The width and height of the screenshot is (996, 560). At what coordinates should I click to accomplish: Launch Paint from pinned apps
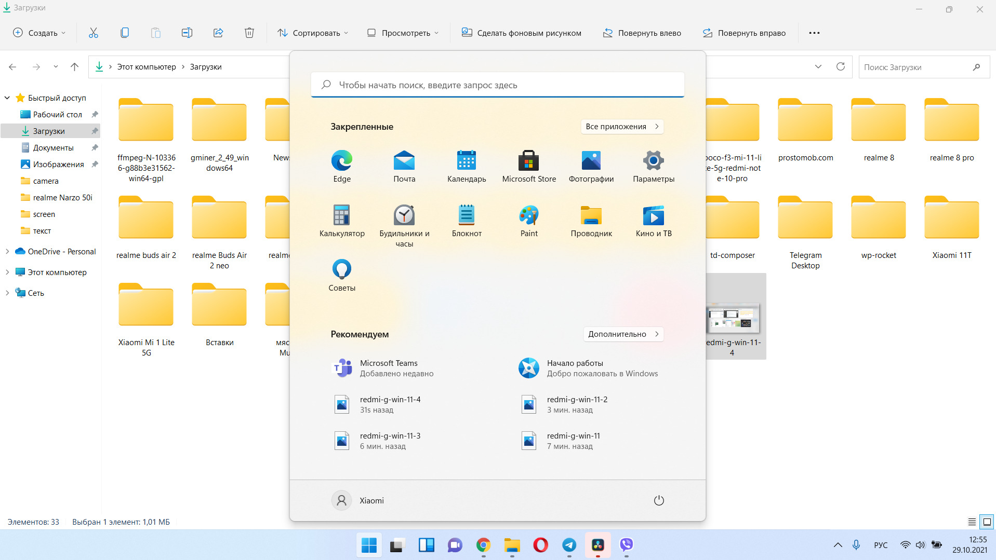pos(529,221)
